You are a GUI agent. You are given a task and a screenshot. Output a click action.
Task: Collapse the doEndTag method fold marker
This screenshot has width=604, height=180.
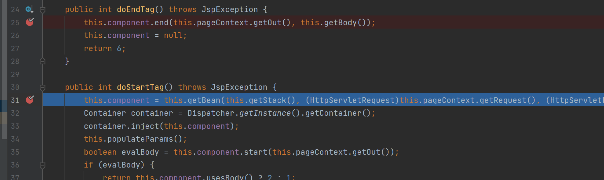pyautogui.click(x=42, y=10)
